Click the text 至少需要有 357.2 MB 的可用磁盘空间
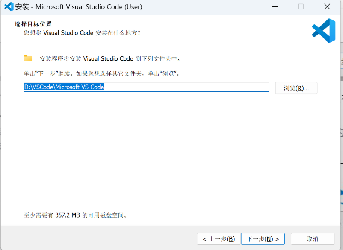The width and height of the screenshot is (343, 250). (x=75, y=215)
